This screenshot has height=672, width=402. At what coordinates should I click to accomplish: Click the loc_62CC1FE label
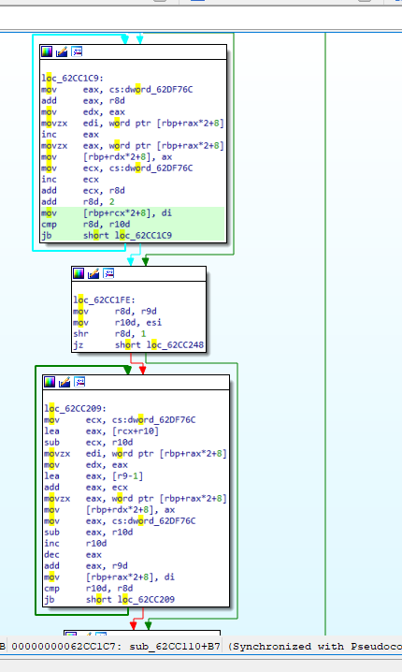(104, 300)
